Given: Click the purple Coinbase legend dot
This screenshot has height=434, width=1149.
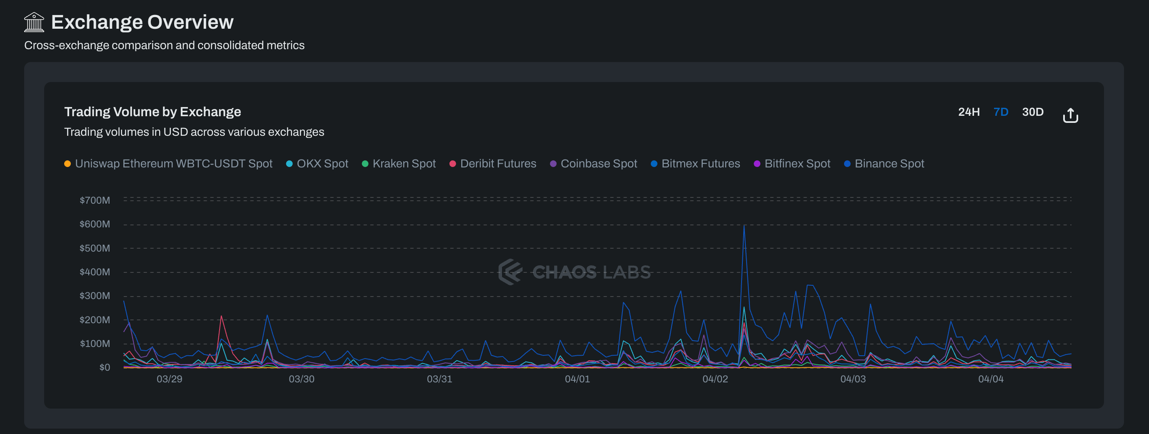Looking at the screenshot, I should [553, 164].
